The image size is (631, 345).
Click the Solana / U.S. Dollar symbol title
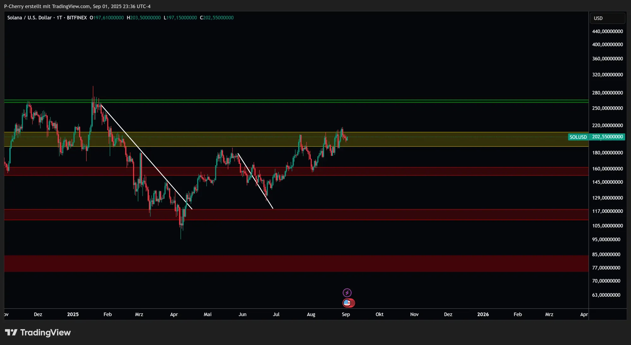click(29, 18)
